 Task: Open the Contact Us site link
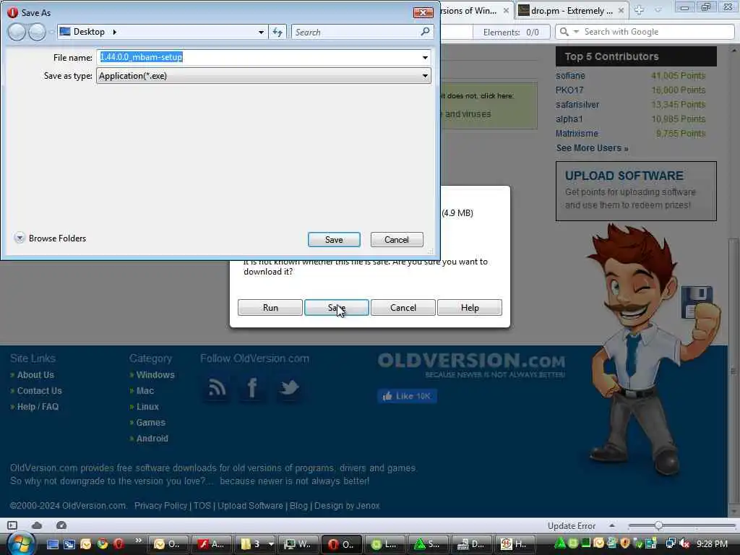click(39, 391)
